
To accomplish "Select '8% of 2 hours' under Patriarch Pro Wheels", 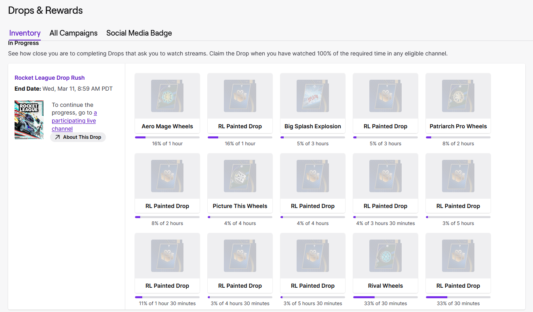I will point(458,144).
